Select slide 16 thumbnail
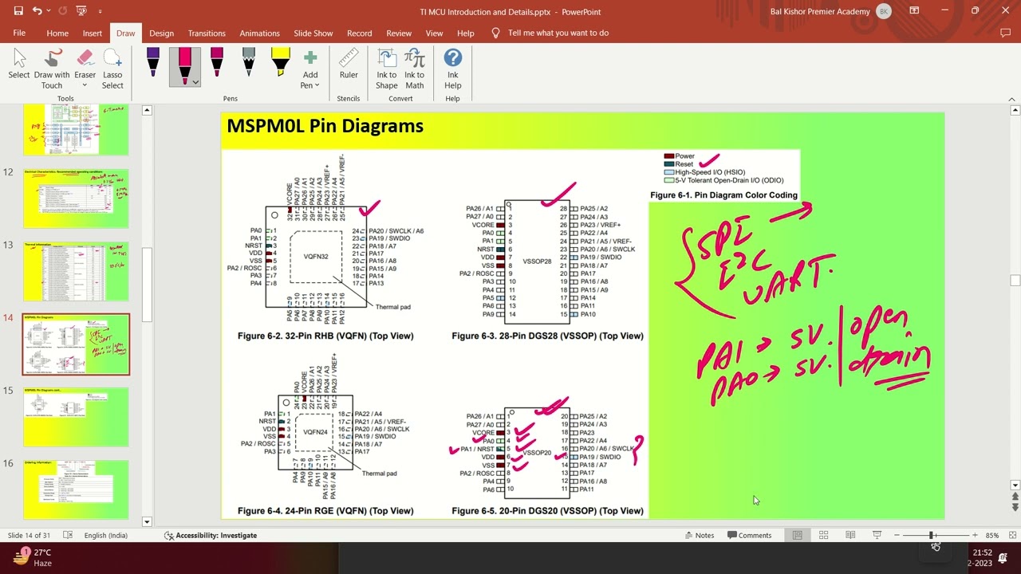Image resolution: width=1021 pixels, height=574 pixels. click(x=76, y=490)
